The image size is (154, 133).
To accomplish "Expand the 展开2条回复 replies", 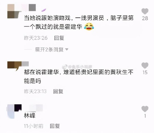I will (x=49, y=50).
